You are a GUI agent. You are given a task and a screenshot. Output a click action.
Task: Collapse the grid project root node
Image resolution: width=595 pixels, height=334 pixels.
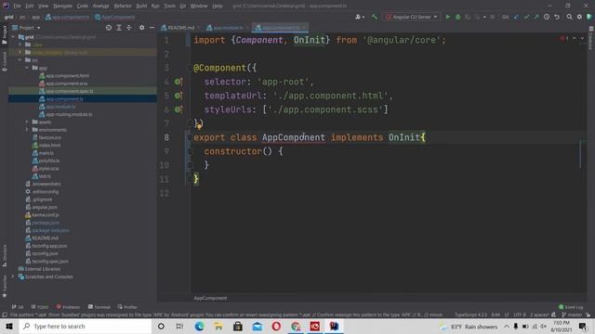(x=14, y=37)
